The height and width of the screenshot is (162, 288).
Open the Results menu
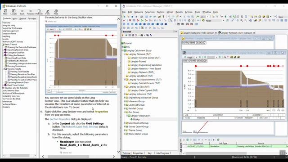point(179,12)
